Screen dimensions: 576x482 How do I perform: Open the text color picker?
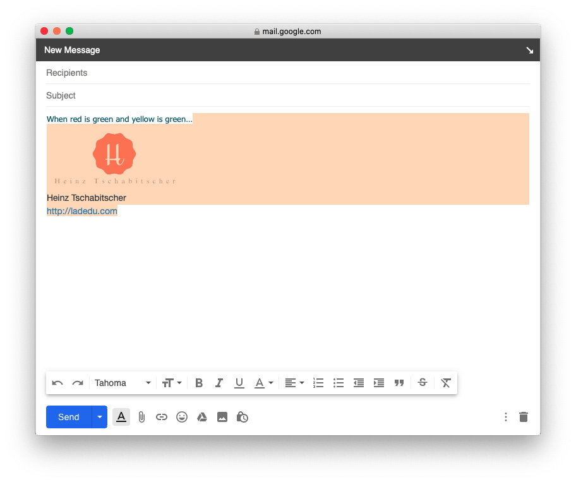click(264, 383)
